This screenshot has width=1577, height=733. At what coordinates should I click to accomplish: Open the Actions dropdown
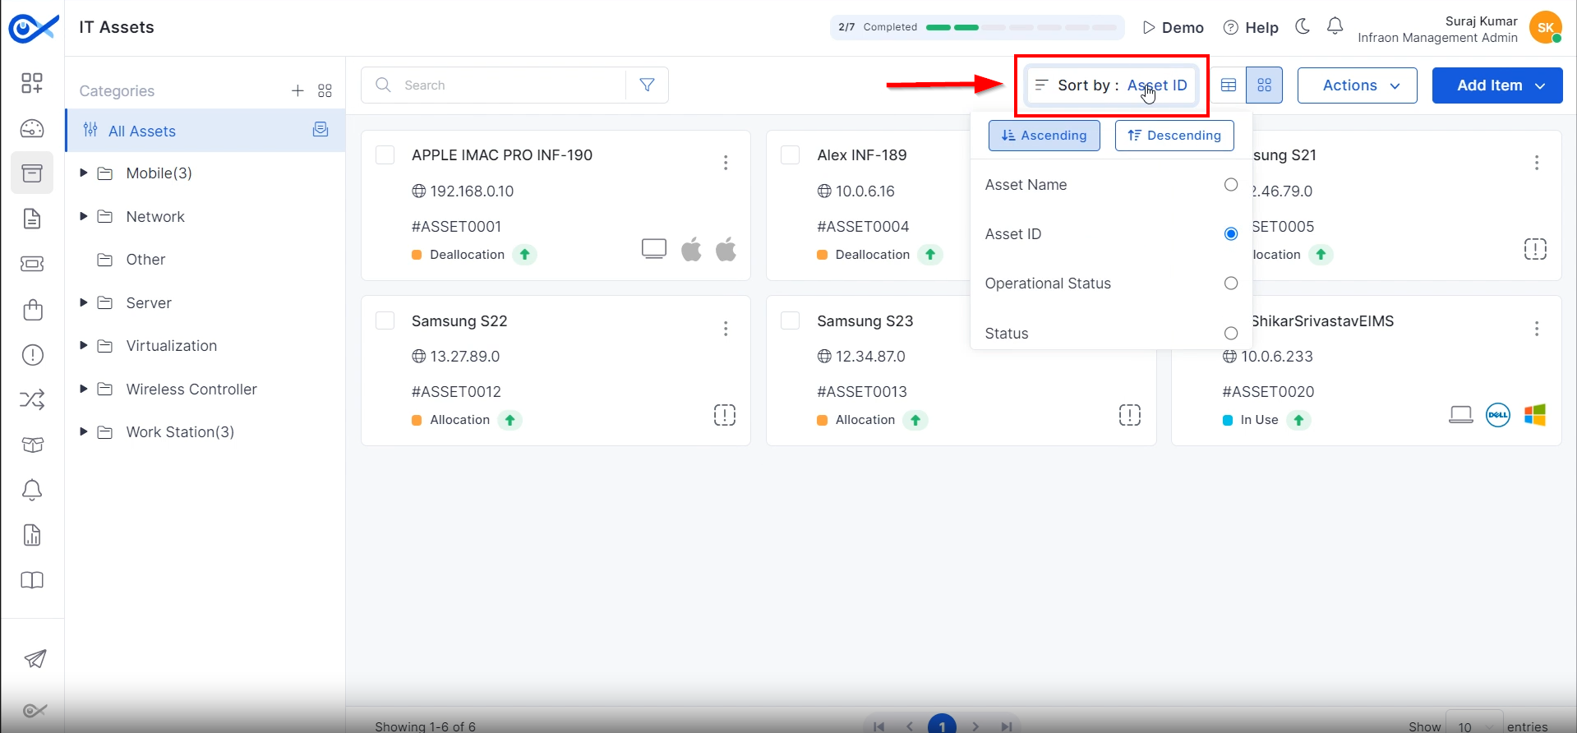coord(1357,85)
